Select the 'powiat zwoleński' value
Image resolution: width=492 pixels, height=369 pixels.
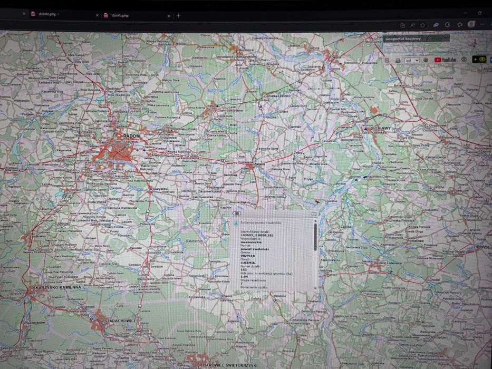(x=255, y=249)
